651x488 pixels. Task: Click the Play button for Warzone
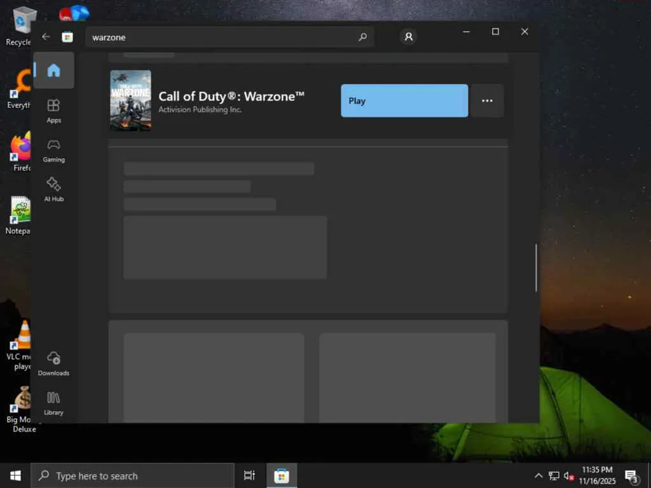[404, 101]
